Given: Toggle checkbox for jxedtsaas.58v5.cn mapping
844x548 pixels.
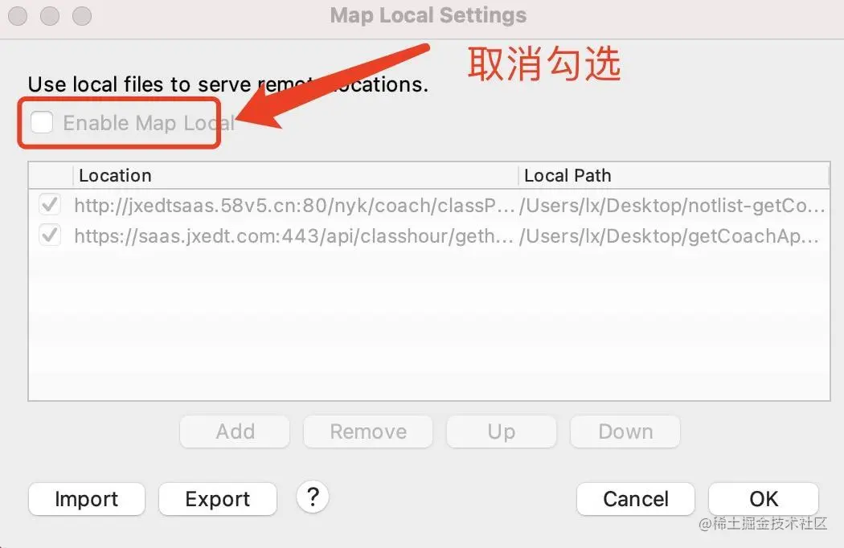Looking at the screenshot, I should pos(50,205).
